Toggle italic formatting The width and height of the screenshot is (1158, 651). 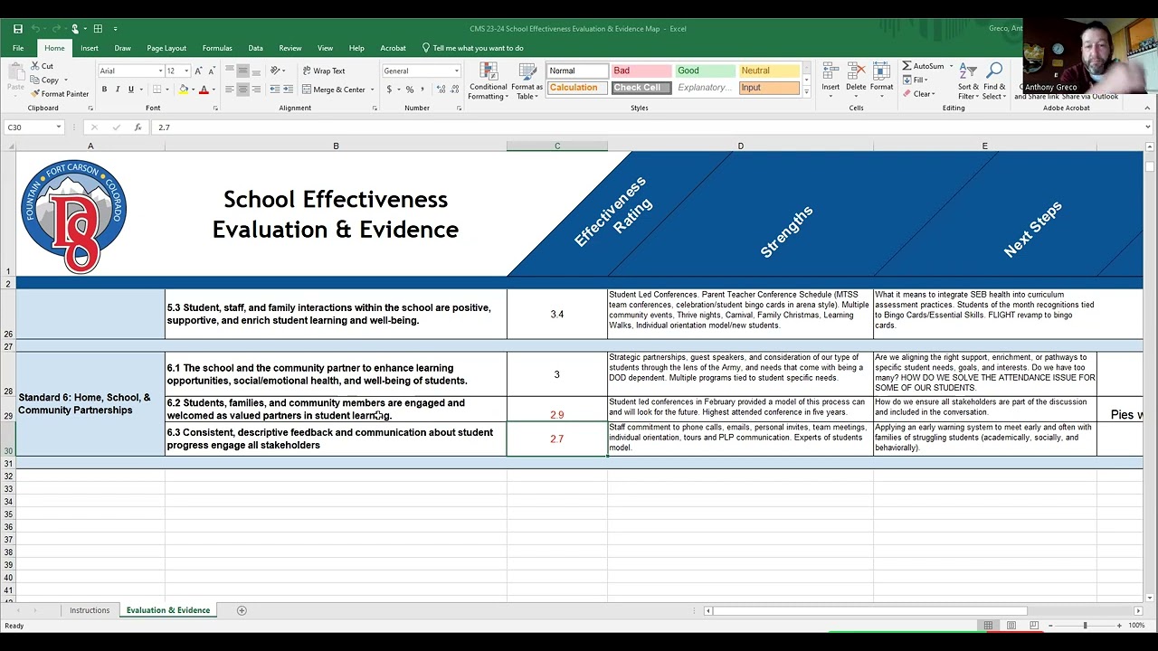click(x=118, y=90)
